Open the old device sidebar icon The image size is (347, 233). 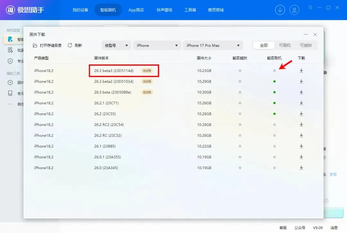[10, 93]
